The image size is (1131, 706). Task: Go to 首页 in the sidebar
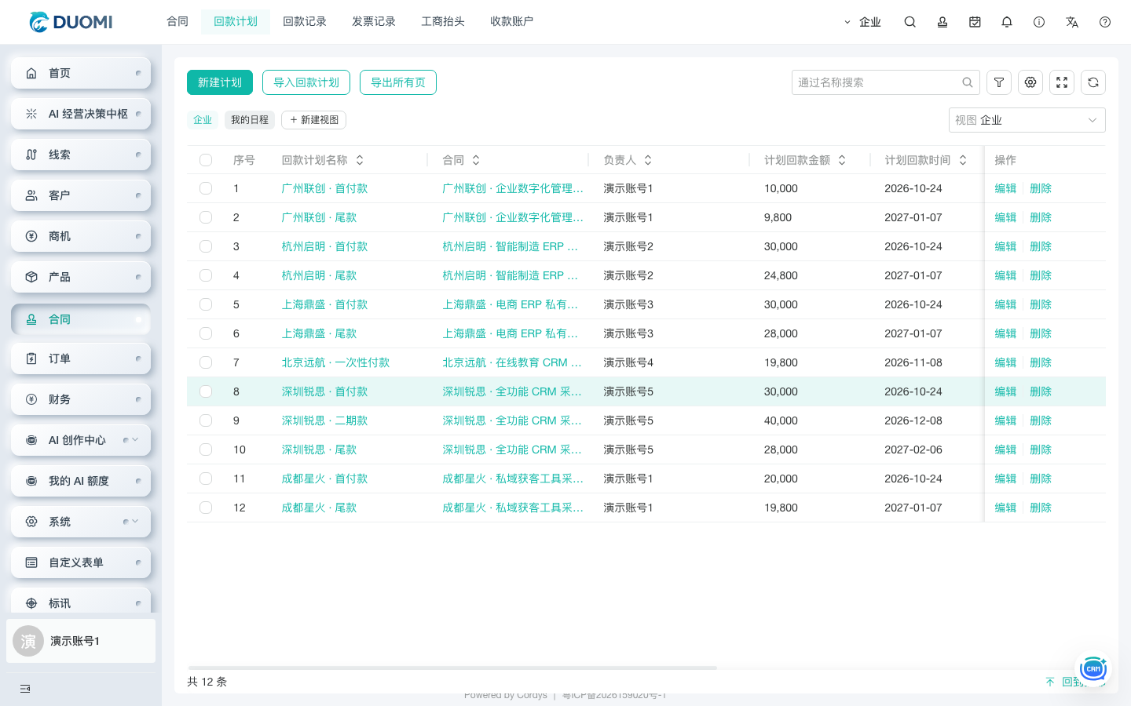81,73
